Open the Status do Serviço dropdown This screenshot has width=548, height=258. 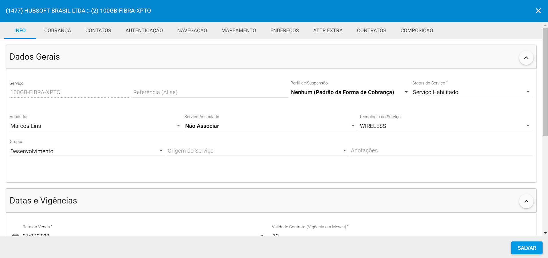pyautogui.click(x=472, y=92)
